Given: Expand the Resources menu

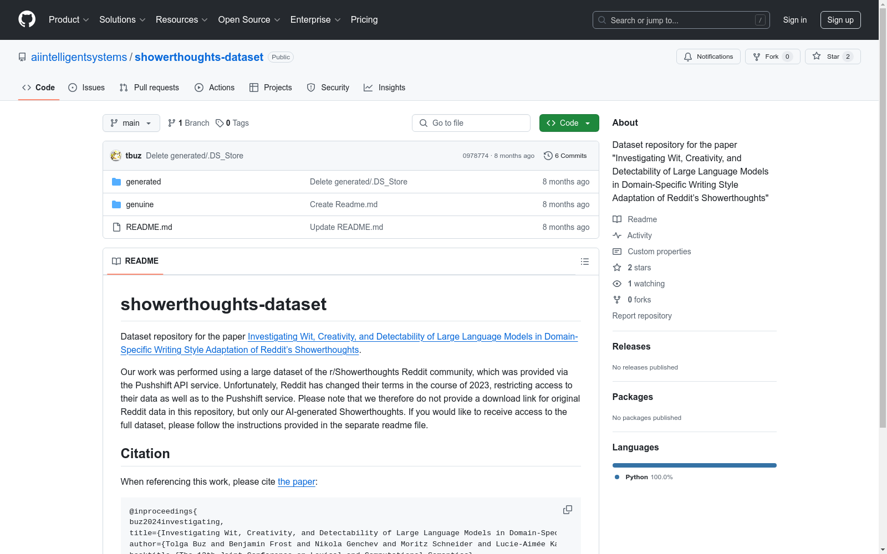Looking at the screenshot, I should coord(182,20).
